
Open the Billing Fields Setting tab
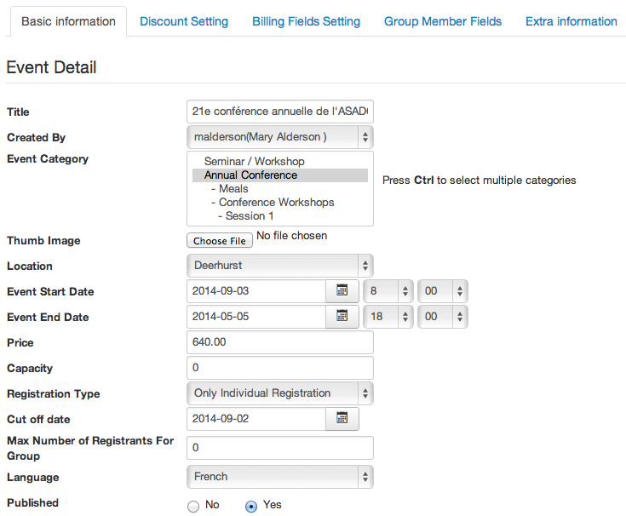[306, 21]
